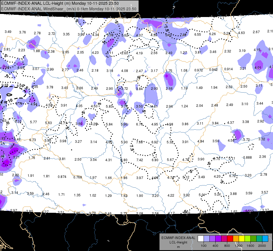This screenshot has height=251, width=273.
Task: Click the orange legend swatch
Action: click(236, 239)
